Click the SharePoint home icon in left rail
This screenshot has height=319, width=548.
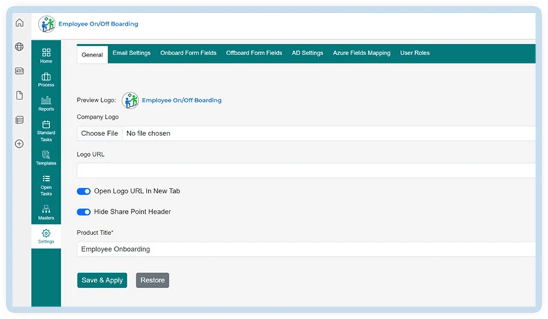(x=19, y=23)
